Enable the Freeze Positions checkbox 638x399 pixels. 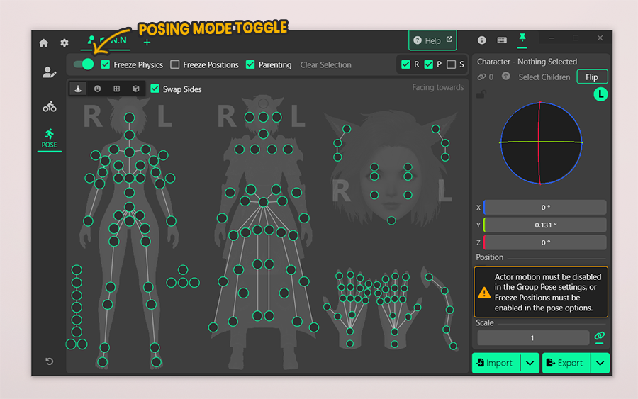point(175,64)
